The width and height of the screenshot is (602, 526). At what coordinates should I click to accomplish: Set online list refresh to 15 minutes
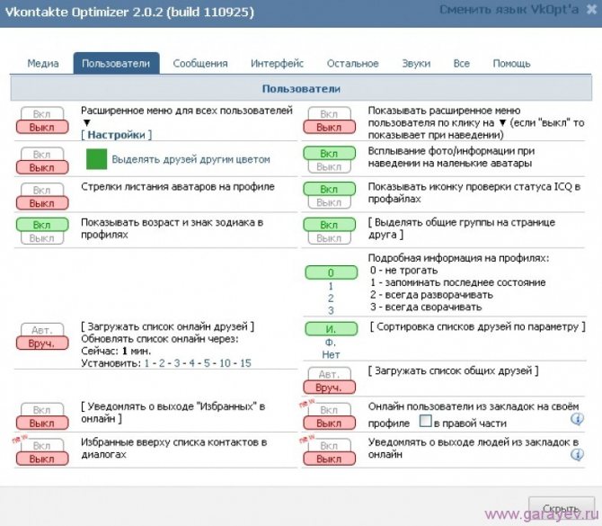pos(245,363)
